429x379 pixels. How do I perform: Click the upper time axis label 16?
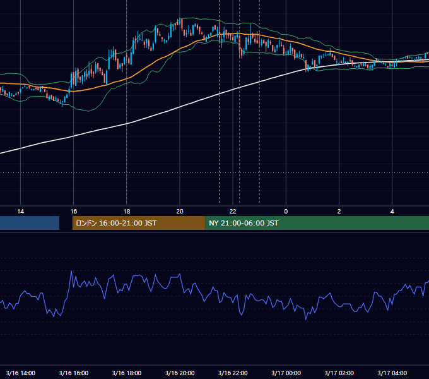74,212
